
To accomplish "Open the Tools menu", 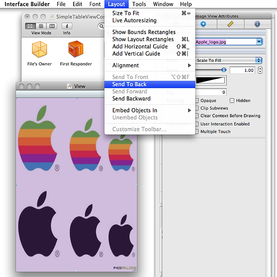I will (x=139, y=4).
